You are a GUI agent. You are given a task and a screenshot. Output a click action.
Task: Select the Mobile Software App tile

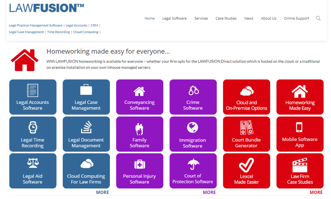tap(300, 134)
